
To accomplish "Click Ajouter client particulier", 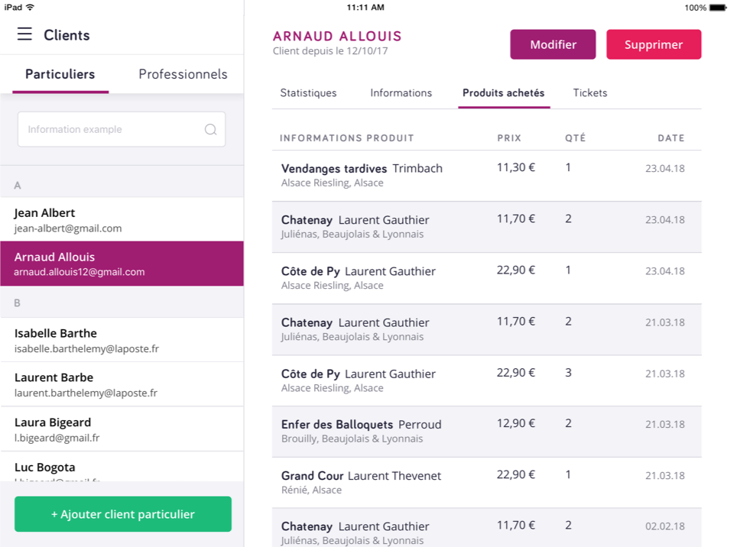I will tap(122, 514).
